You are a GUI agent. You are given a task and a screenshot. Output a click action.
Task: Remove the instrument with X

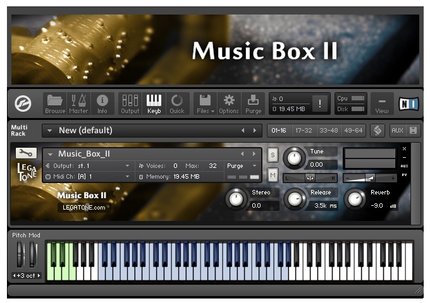(404, 148)
